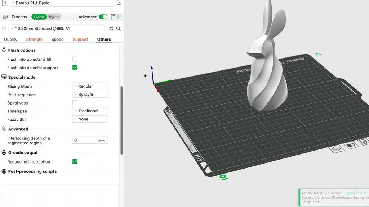Select the Others tab

pos(104,40)
